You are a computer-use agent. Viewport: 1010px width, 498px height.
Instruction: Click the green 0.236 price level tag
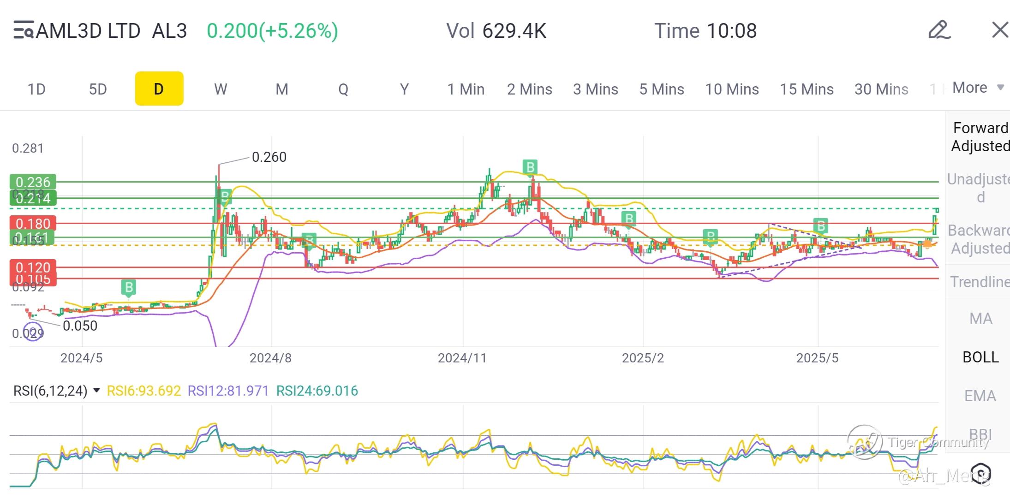(33, 182)
